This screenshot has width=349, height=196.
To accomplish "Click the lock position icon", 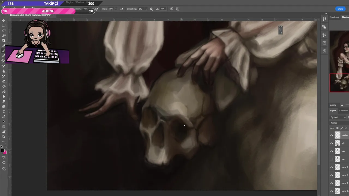I will [x=346, y=128].
